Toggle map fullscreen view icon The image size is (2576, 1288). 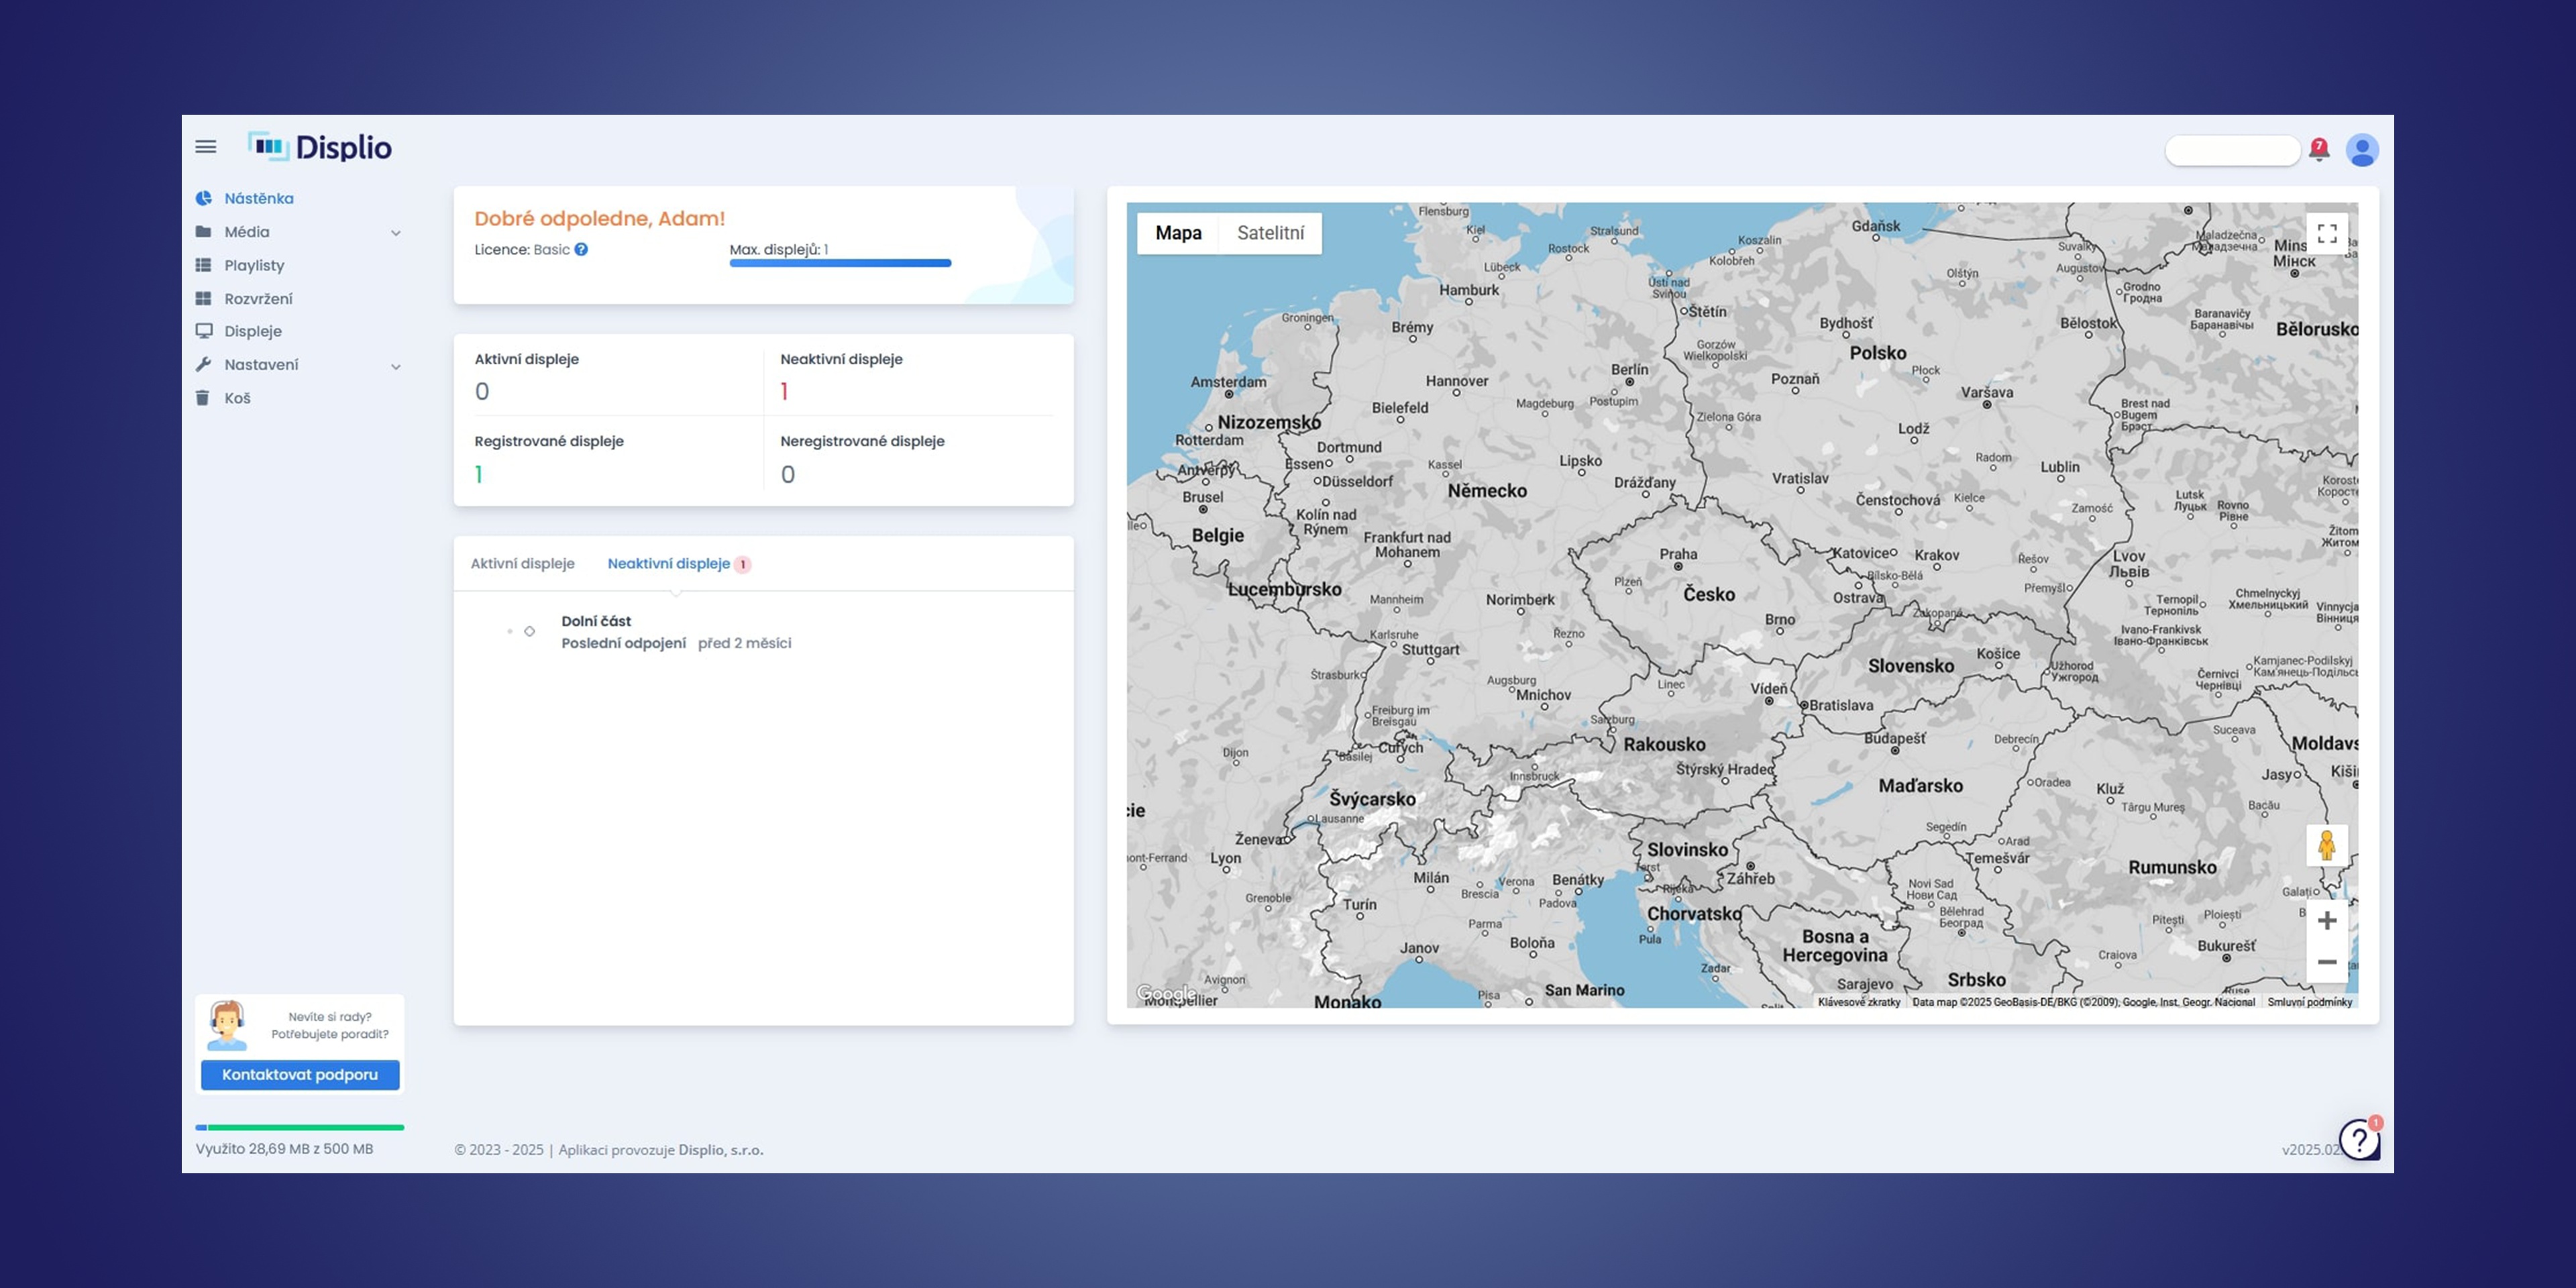(x=2327, y=233)
